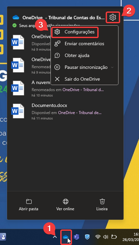
Task: Open the Lixeira recycle bin button
Action: pos(102,205)
